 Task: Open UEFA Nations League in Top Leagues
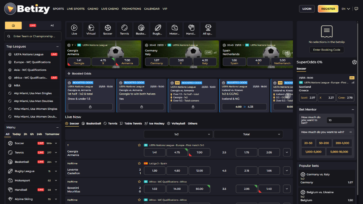pyautogui.click(x=32, y=54)
